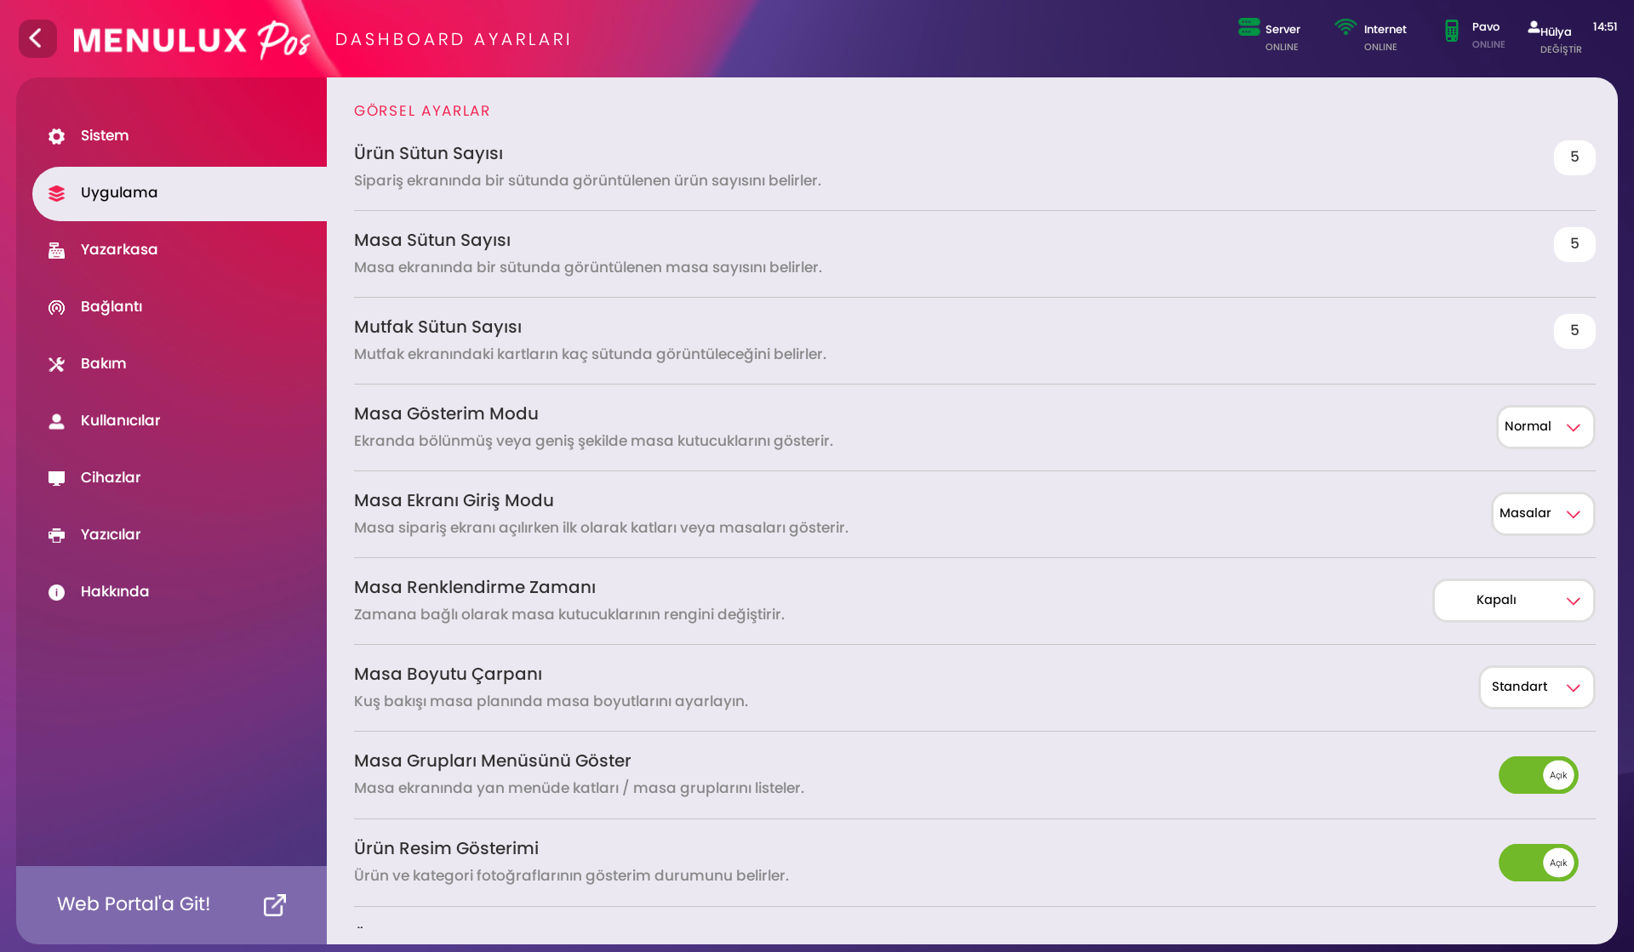Click the Yazarkasa cash register icon
The height and width of the screenshot is (952, 1634).
[56, 250]
